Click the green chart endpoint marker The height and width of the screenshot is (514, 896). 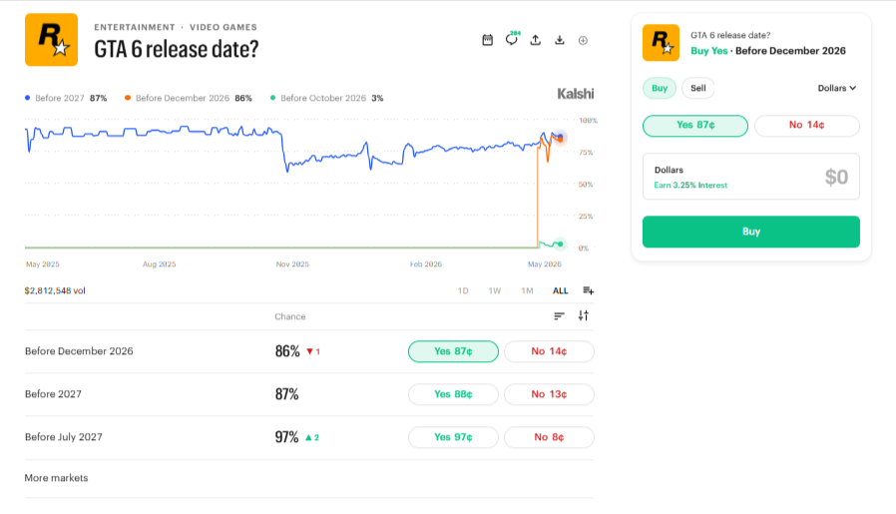(560, 245)
